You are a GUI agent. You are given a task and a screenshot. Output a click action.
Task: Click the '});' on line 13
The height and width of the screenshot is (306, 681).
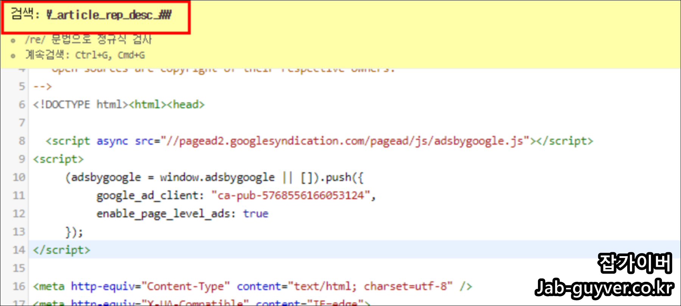[74, 232]
